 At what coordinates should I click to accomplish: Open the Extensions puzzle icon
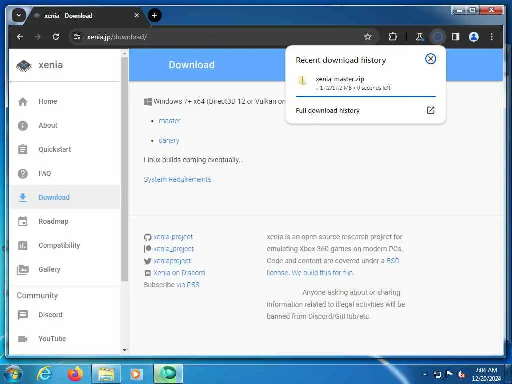tap(393, 37)
